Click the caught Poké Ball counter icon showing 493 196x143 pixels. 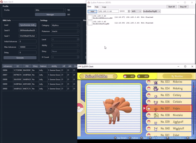tap(125, 76)
